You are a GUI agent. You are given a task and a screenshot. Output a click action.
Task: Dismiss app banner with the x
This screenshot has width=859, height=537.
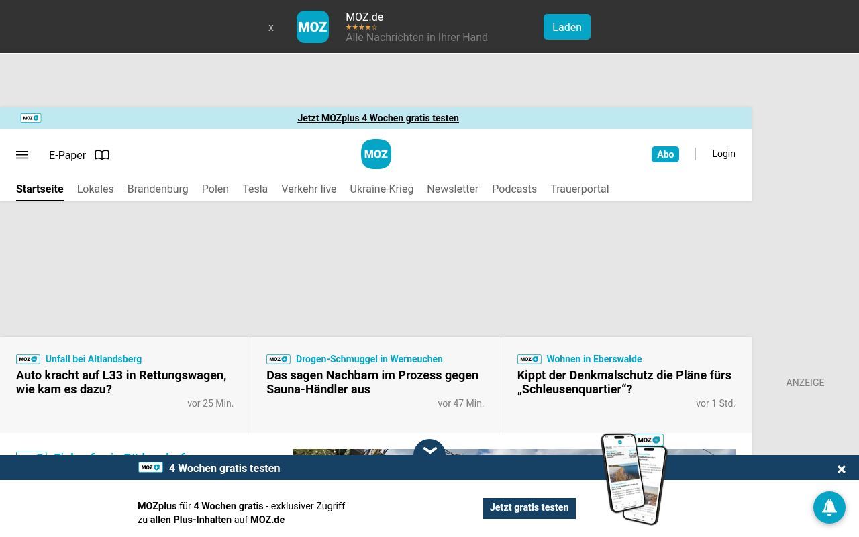pos(271,28)
